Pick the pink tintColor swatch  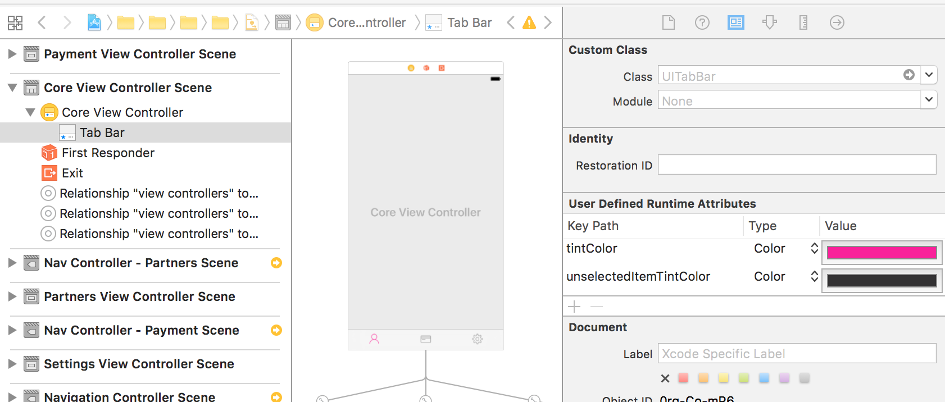[x=881, y=253]
